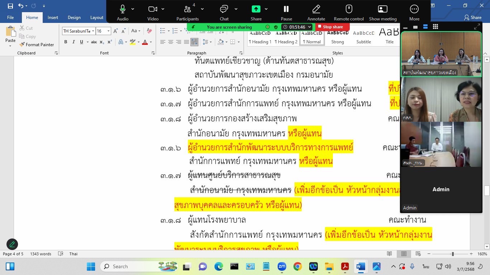
Task: Select the Home ribbon tab
Action: 32,18
